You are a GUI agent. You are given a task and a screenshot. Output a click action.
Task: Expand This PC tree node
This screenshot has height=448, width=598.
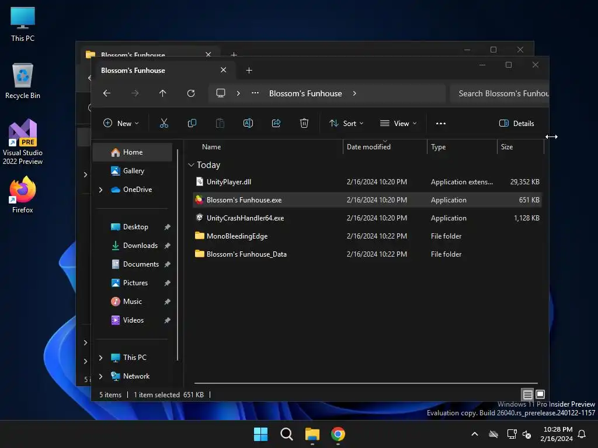point(100,358)
